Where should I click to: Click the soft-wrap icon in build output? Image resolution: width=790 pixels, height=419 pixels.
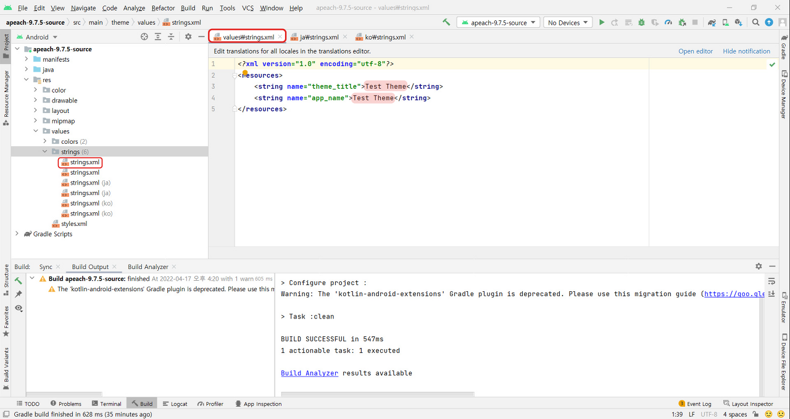click(771, 281)
